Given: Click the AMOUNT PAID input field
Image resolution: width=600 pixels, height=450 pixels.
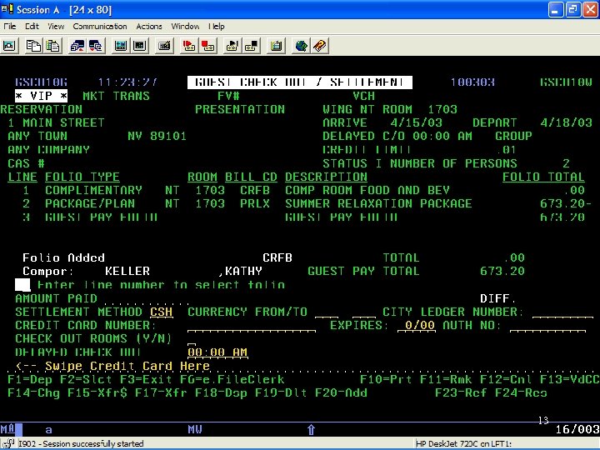Looking at the screenshot, I should [146, 299].
